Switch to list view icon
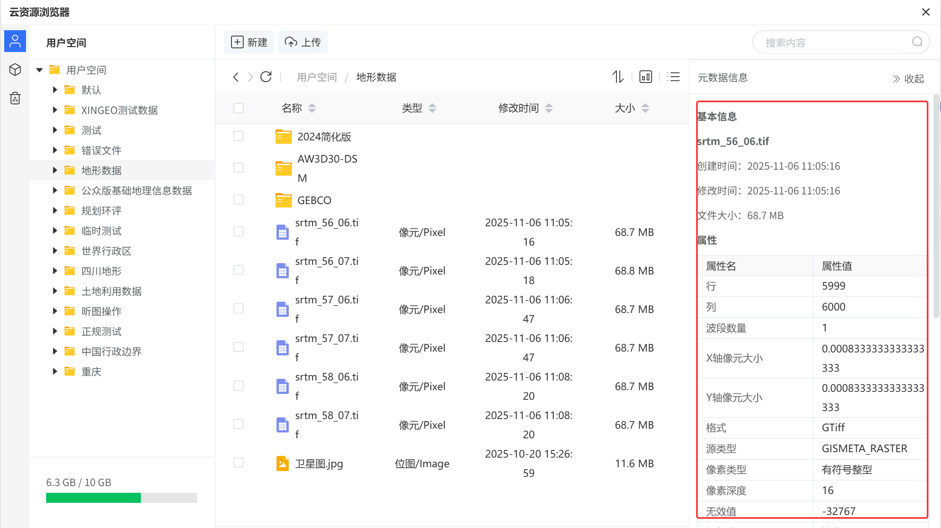This screenshot has width=941, height=528. pos(673,77)
